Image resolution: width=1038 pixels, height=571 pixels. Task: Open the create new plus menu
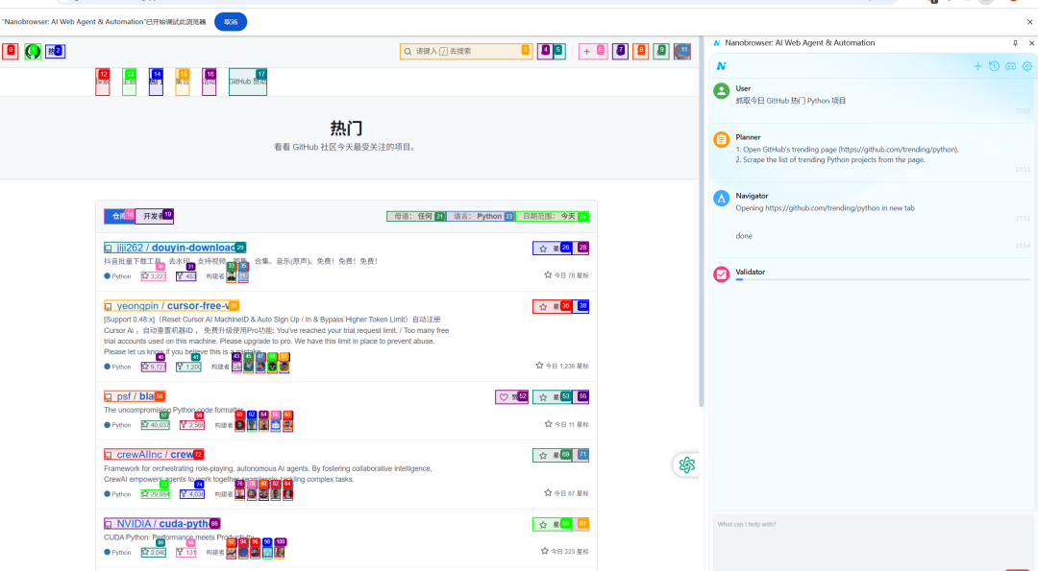tap(592, 51)
